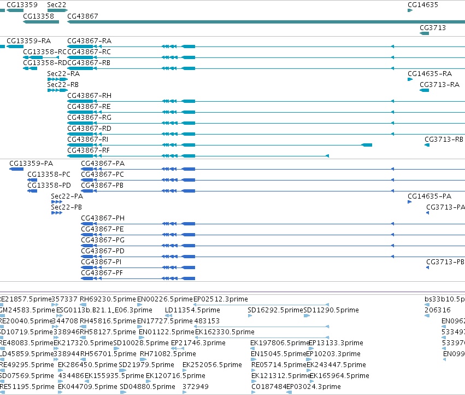Select protein CG43867-PD
The image size is (465, 395).
point(273,257)
